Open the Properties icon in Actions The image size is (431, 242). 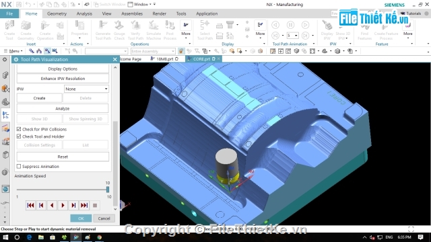[x=79, y=30]
